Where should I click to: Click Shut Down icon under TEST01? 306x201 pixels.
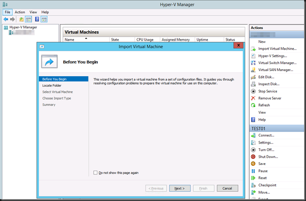[x=253, y=157]
